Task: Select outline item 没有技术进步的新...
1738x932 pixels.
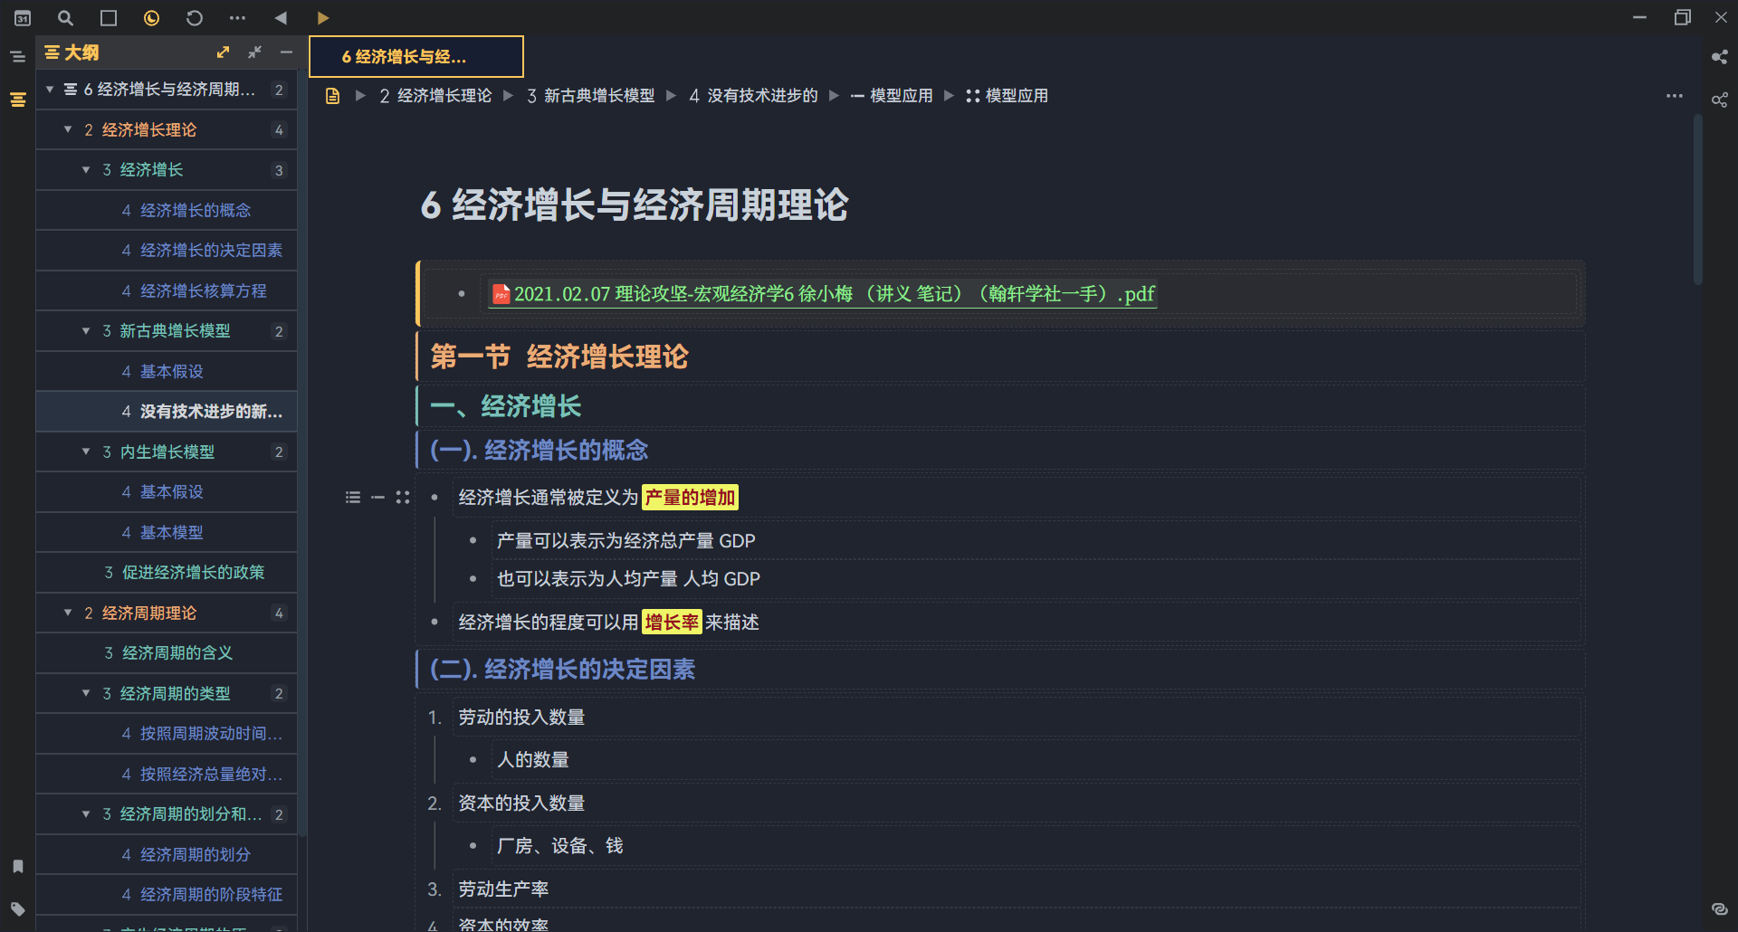Action: (167, 412)
